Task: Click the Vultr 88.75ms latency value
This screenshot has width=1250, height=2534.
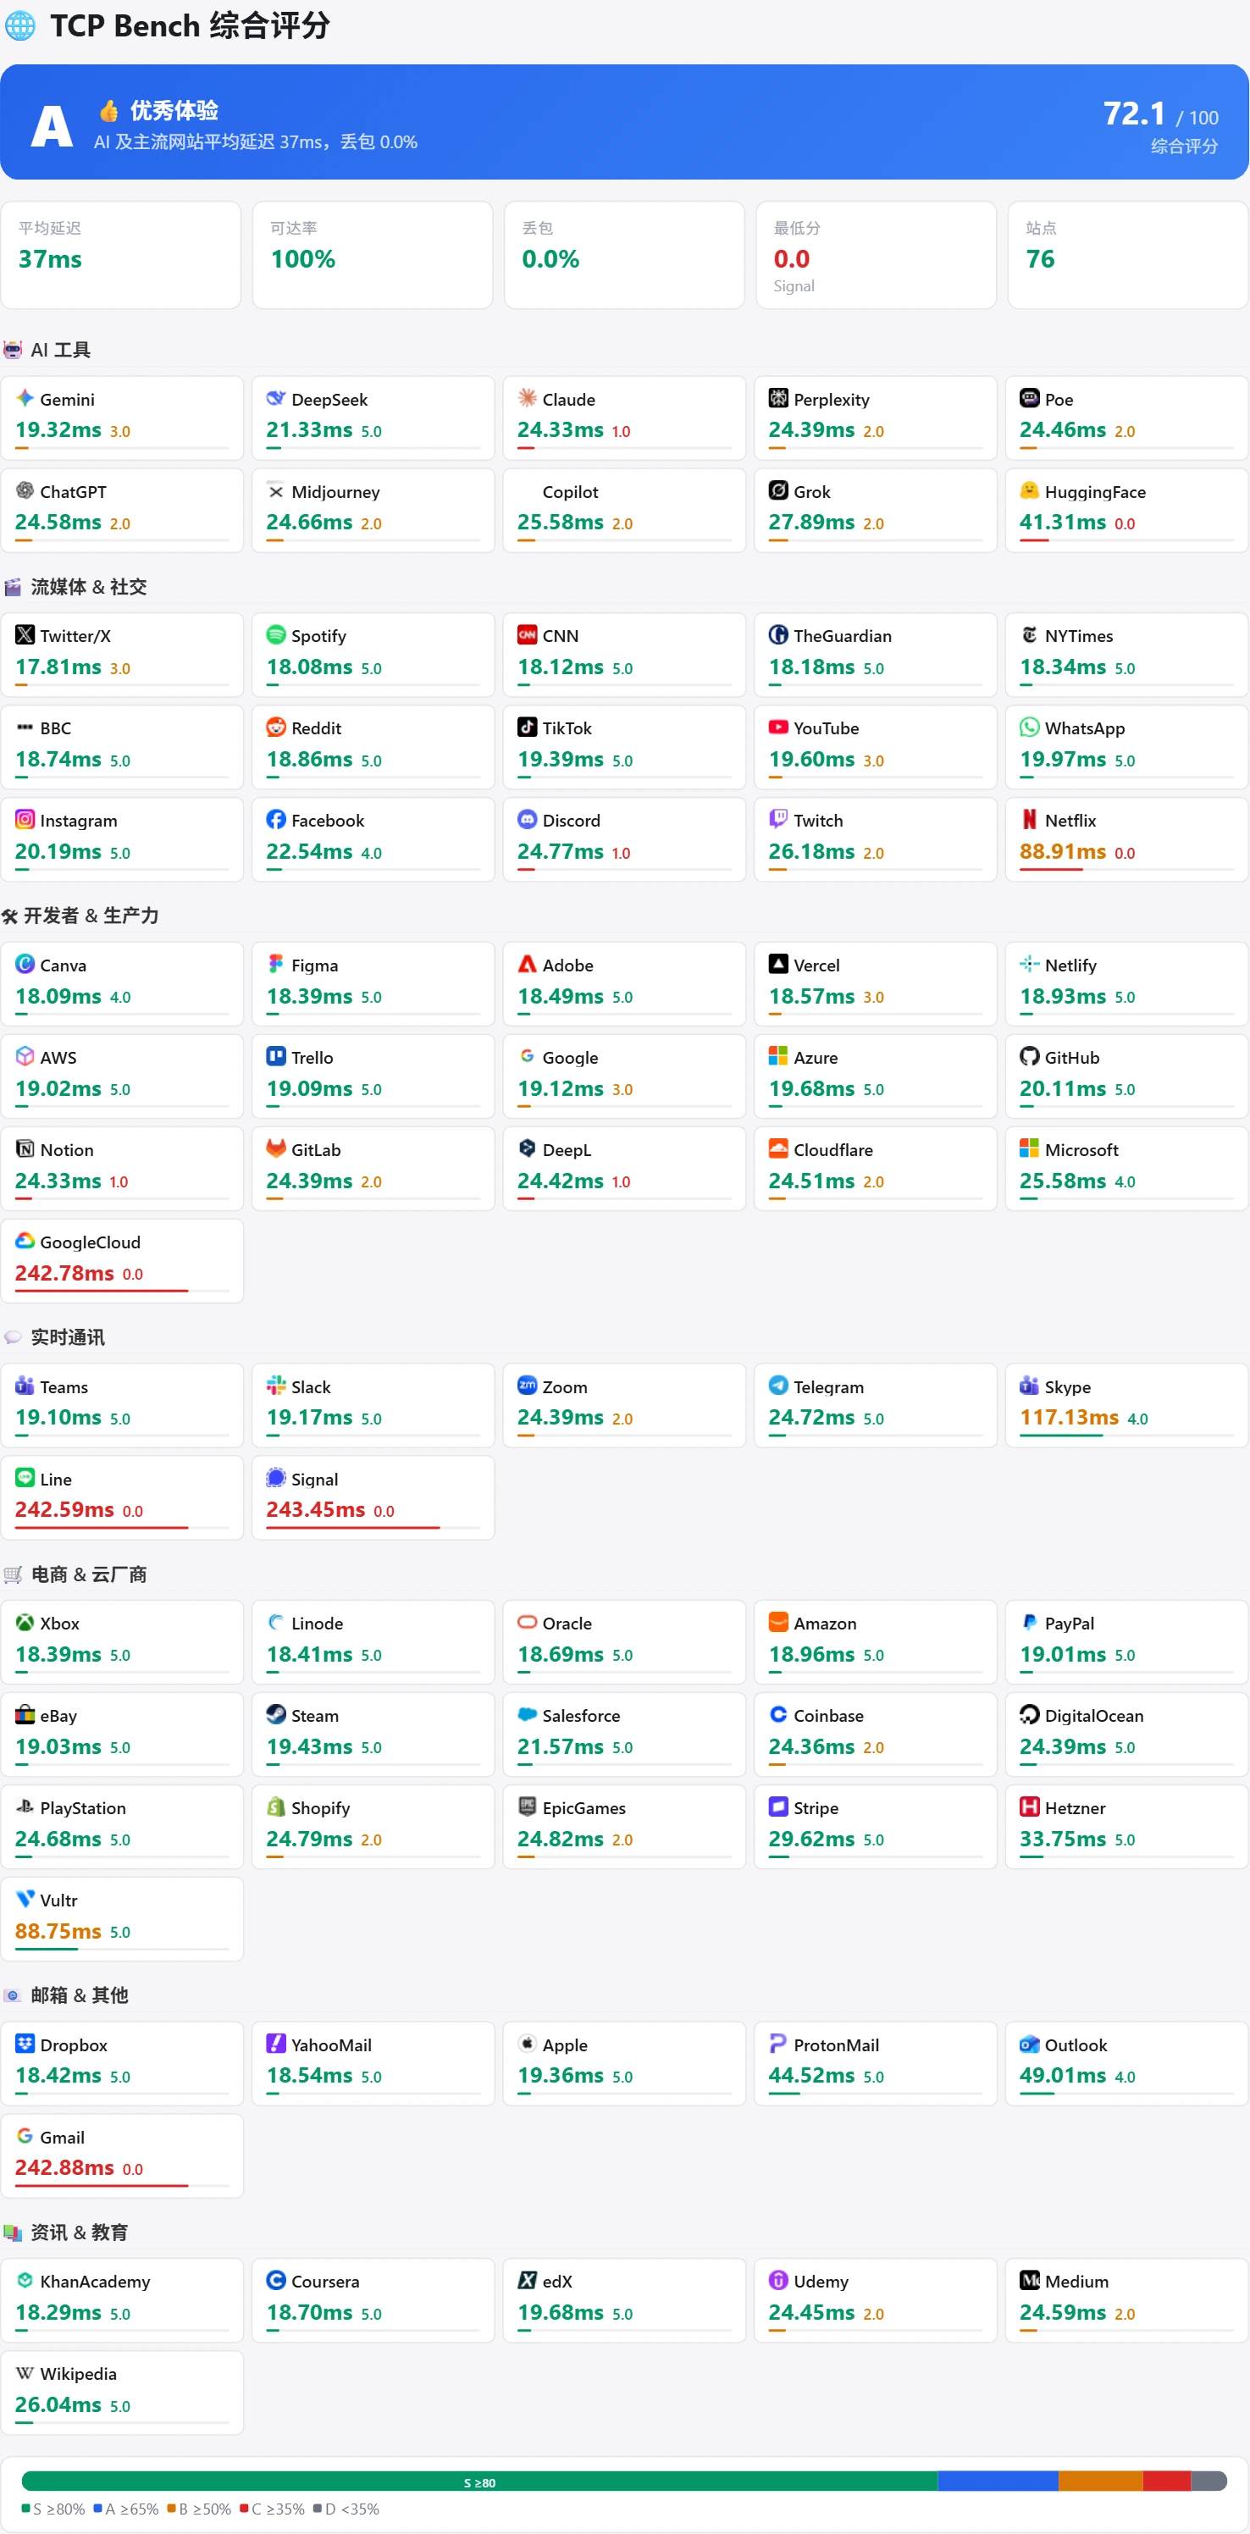Action: 58,1931
